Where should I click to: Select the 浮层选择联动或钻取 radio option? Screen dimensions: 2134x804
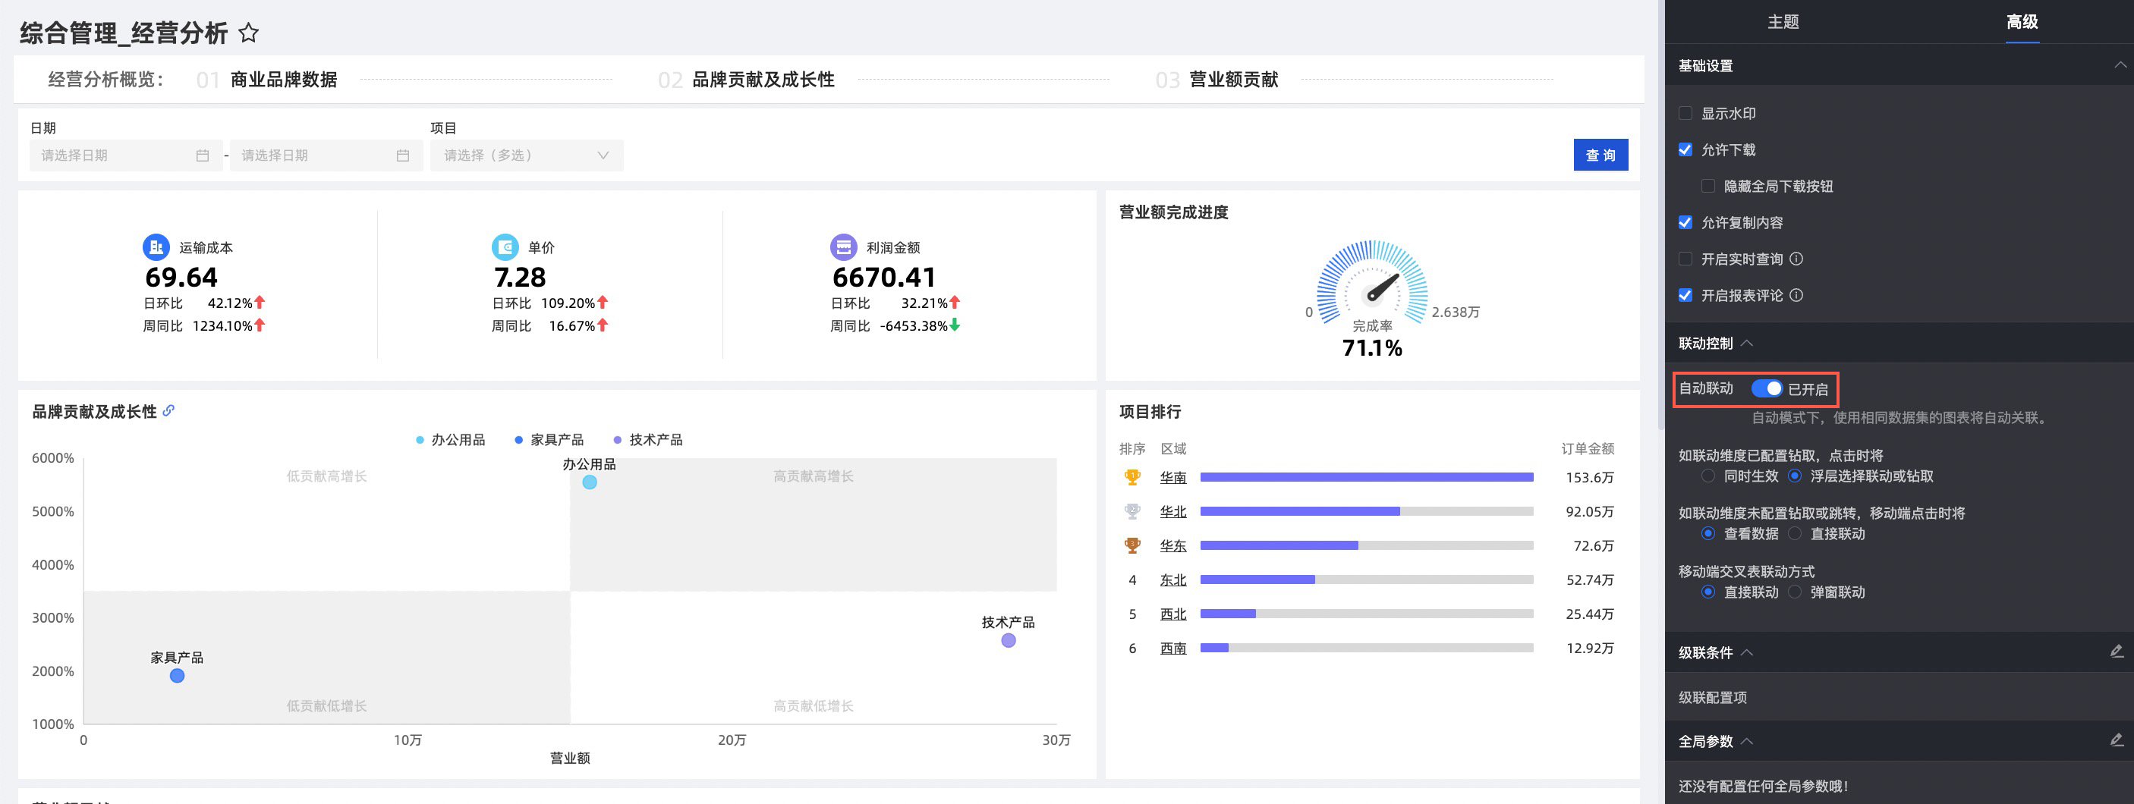(1794, 476)
